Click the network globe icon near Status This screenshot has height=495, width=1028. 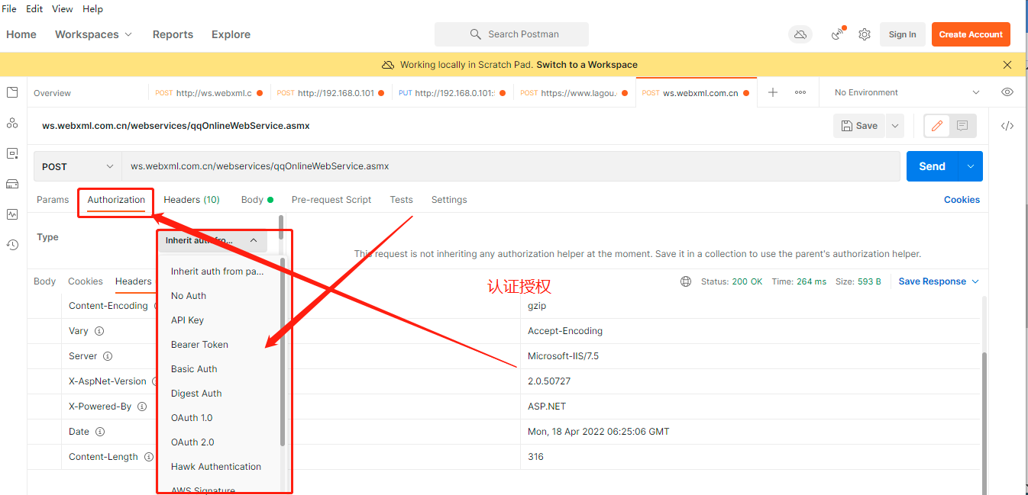click(686, 281)
